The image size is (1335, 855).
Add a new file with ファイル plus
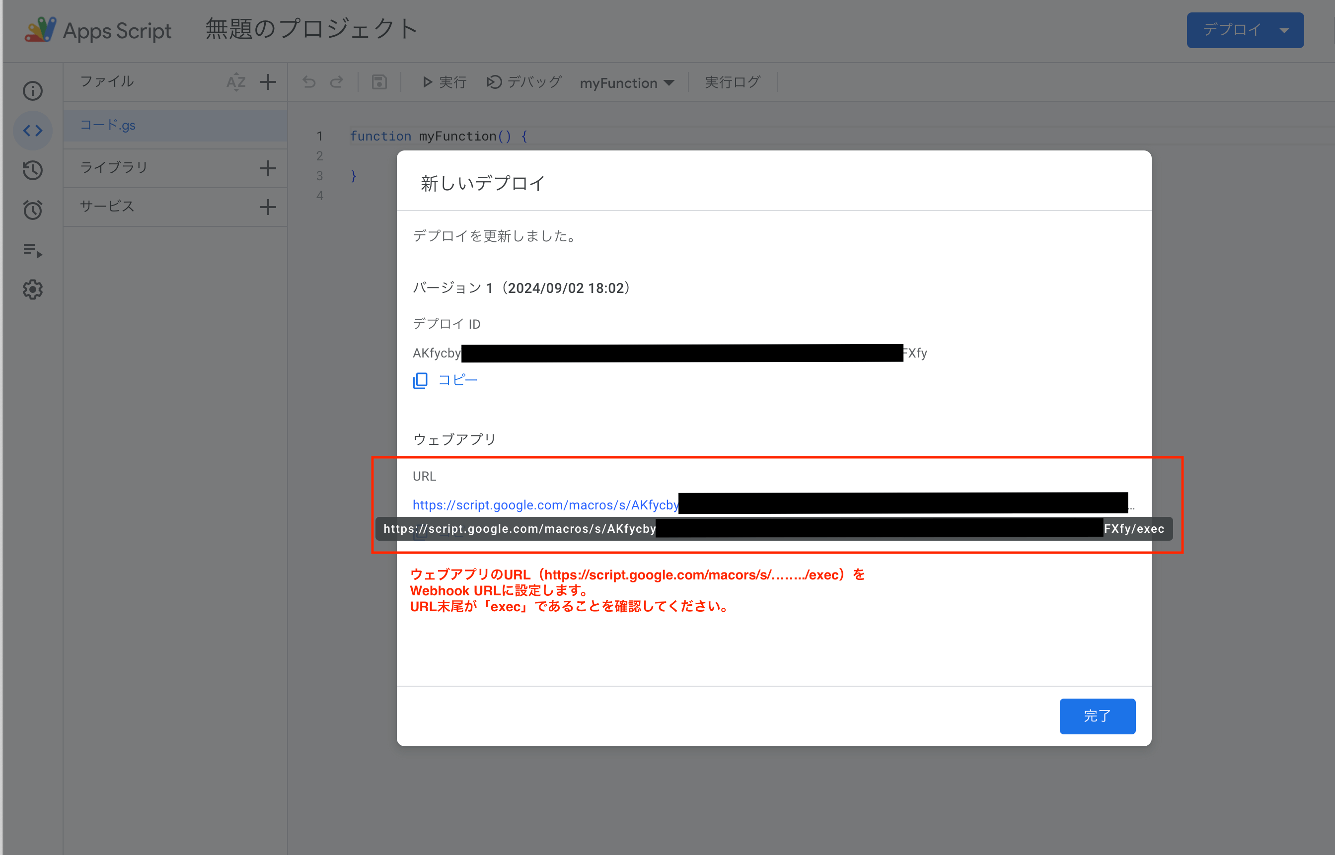click(268, 82)
